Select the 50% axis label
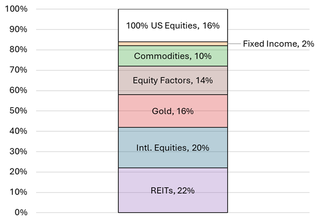This screenshot has width=317, height=222. pyautogui.click(x=19, y=111)
